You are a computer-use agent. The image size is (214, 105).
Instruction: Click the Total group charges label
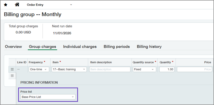[23, 26]
